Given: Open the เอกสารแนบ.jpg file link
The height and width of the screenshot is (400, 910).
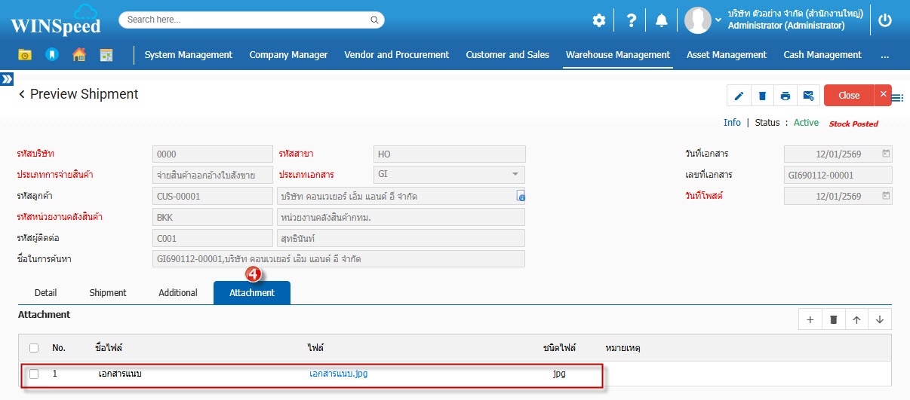Looking at the screenshot, I should (x=338, y=374).
